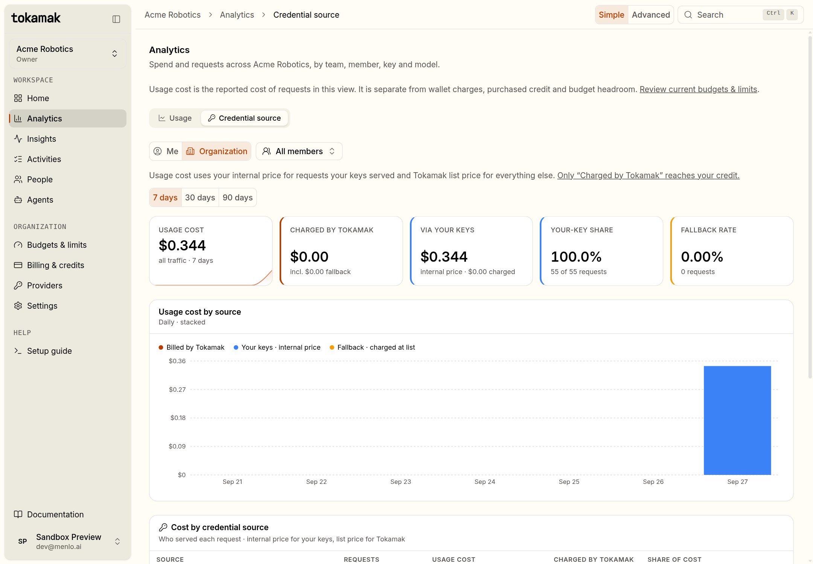Click the Sep 27 blue bar

pyautogui.click(x=737, y=420)
